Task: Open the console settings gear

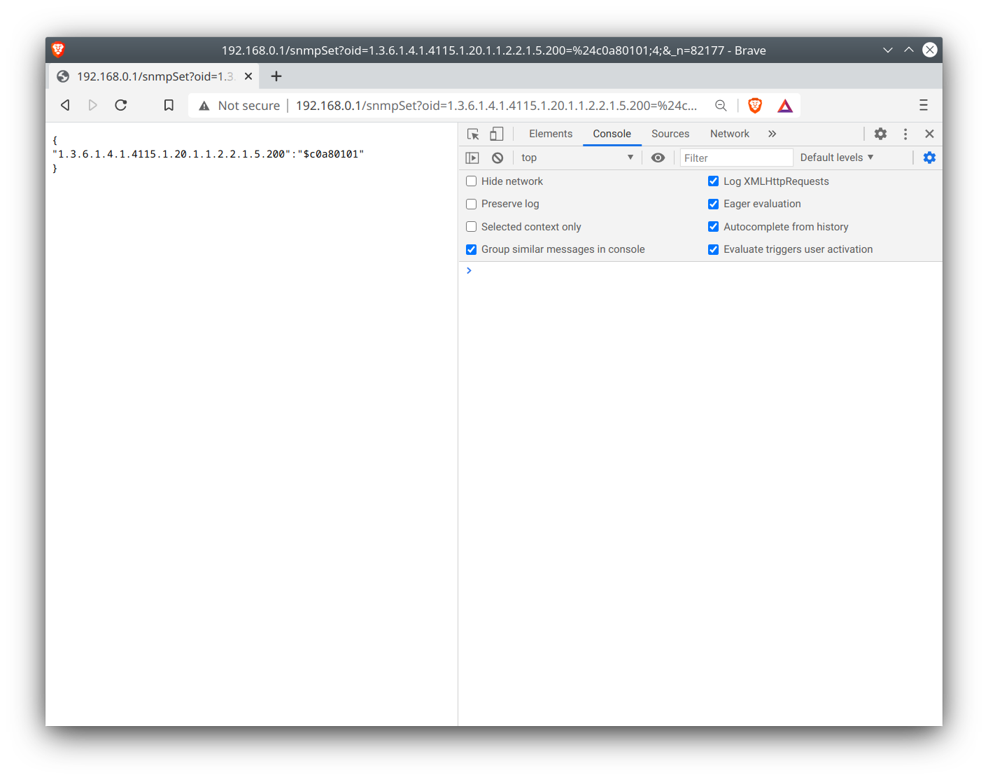Action: click(x=929, y=158)
